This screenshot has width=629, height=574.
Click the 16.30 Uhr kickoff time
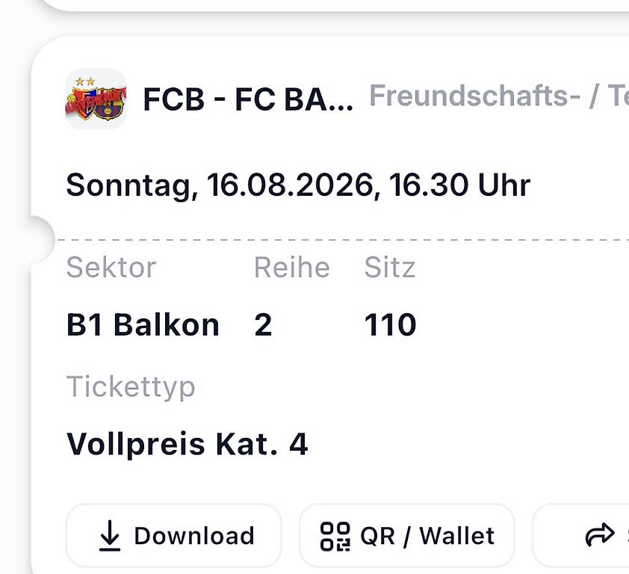point(459,185)
